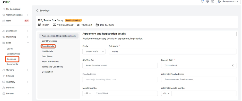Click the form panel vertical scrollbar
The height and width of the screenshot is (101, 242).
(x=237, y=34)
